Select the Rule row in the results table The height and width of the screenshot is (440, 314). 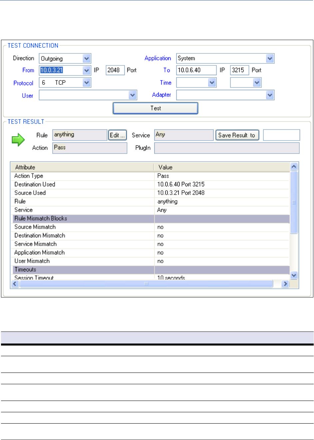pos(150,202)
